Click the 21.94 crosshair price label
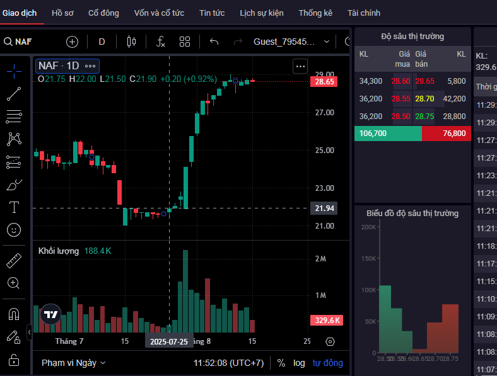The width and height of the screenshot is (497, 376). (x=324, y=208)
